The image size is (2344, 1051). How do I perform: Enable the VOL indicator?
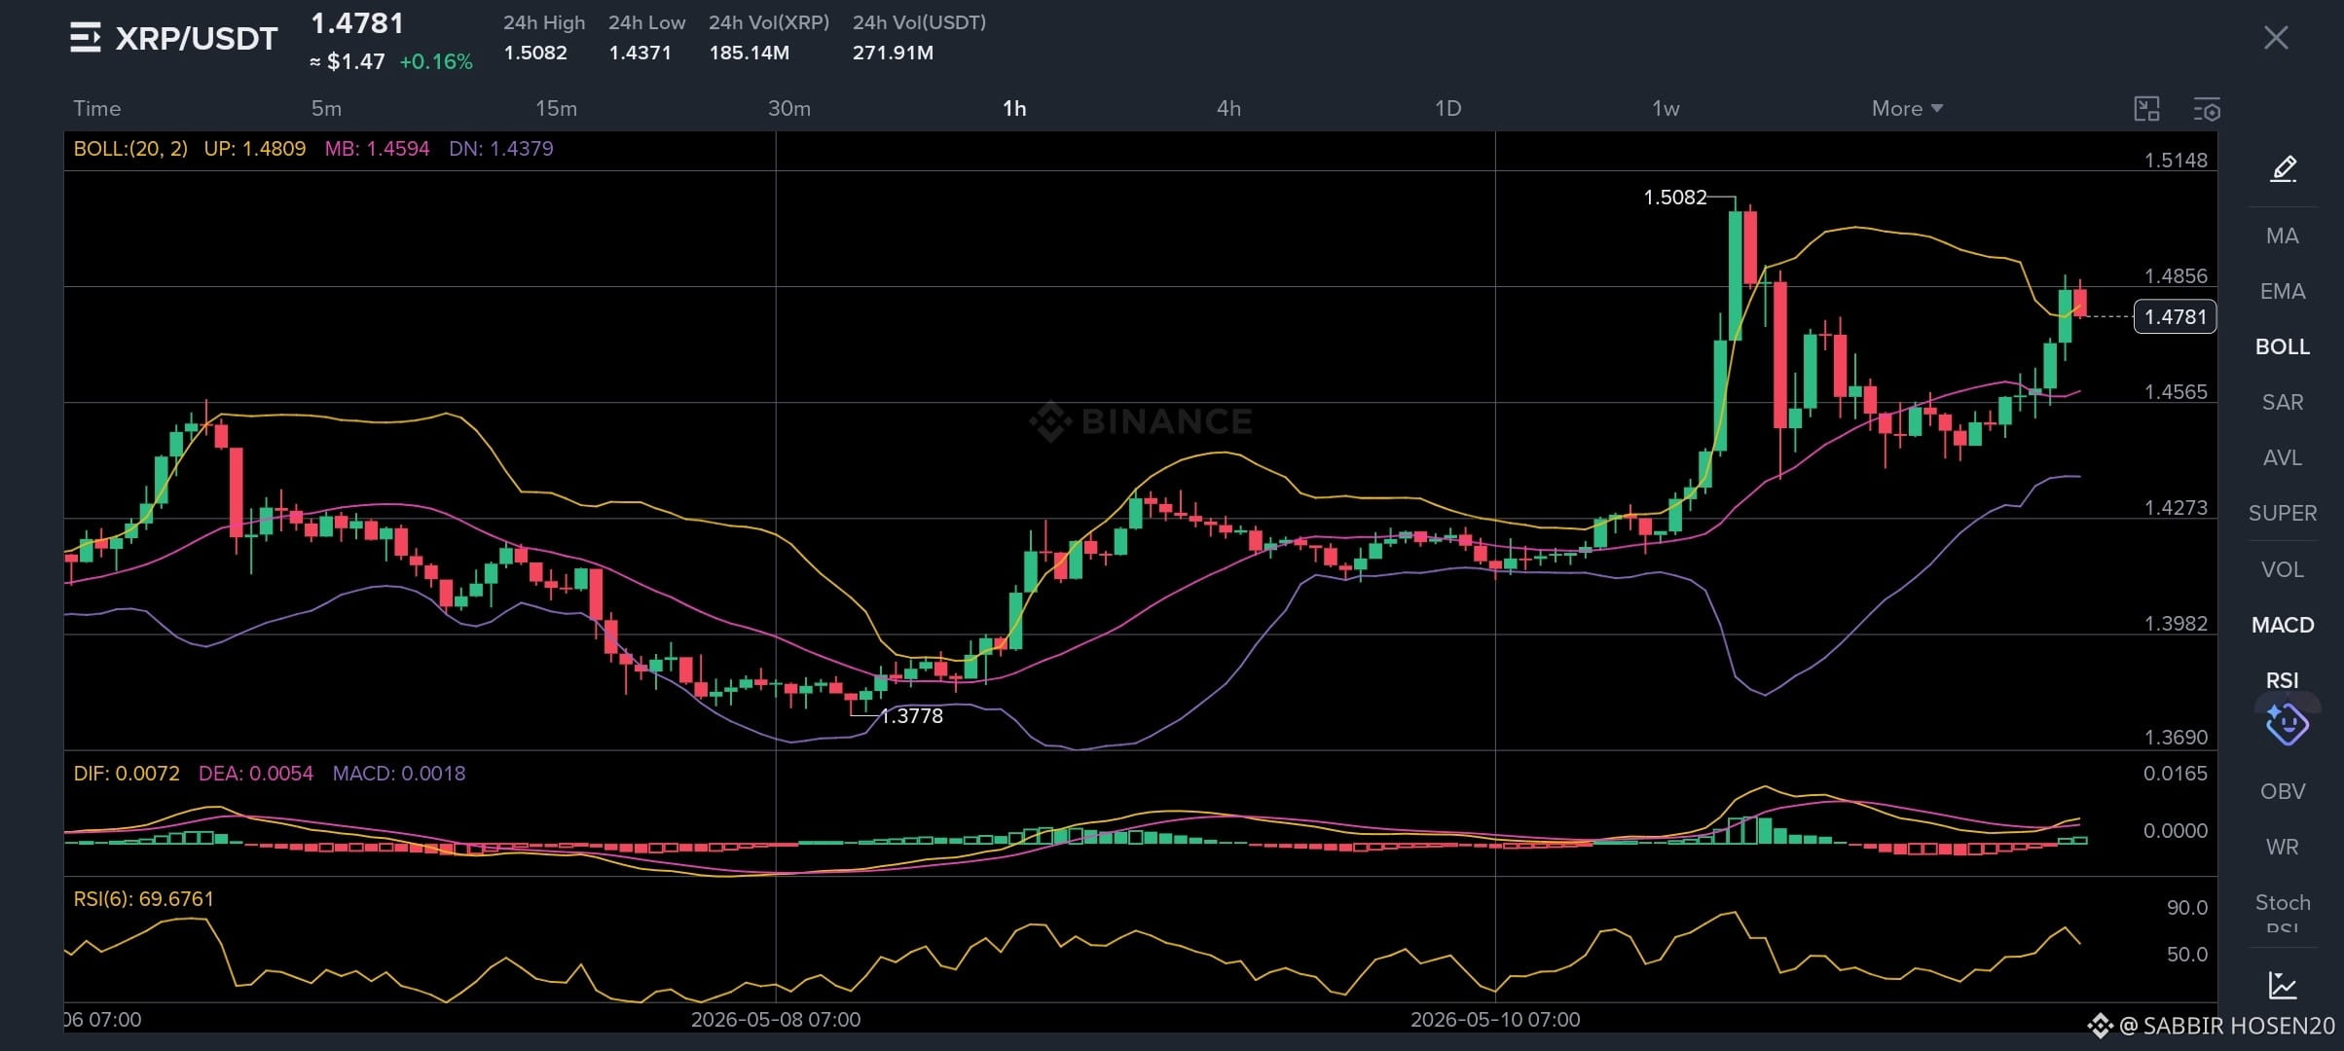(2282, 569)
